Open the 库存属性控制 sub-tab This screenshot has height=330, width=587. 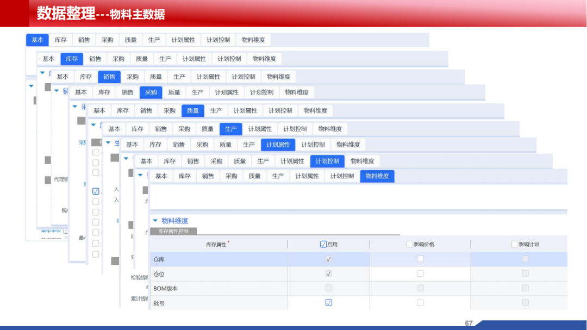tap(173, 231)
